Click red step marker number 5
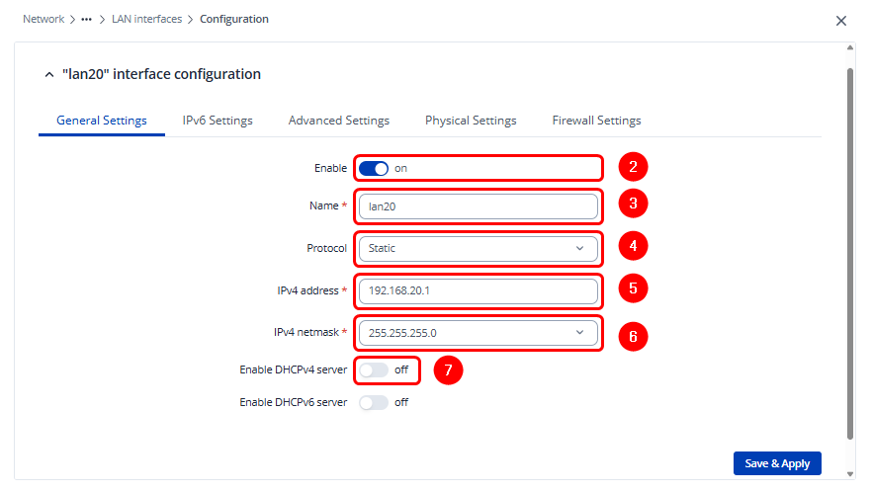The height and width of the screenshot is (492, 871). (633, 288)
